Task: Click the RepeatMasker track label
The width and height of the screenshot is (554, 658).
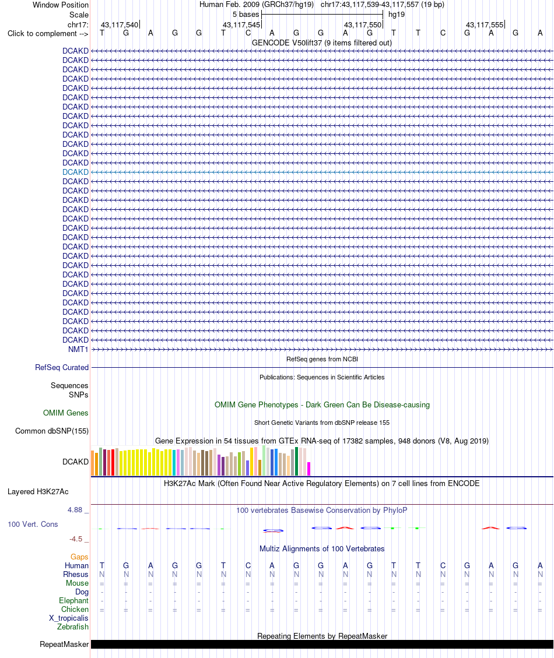Action: click(64, 644)
